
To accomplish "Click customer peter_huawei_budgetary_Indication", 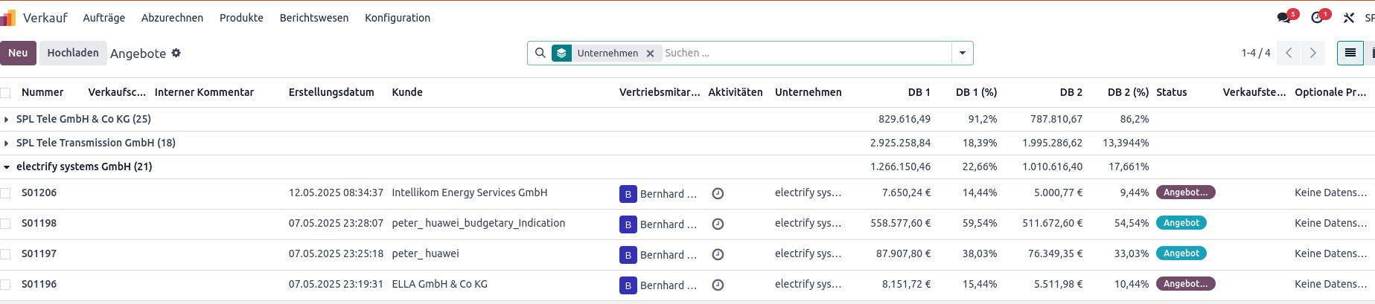I will tap(479, 223).
